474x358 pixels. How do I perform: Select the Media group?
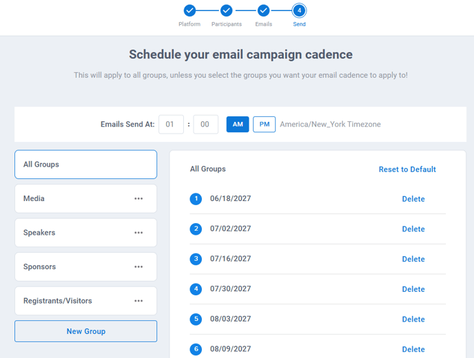tap(86, 198)
